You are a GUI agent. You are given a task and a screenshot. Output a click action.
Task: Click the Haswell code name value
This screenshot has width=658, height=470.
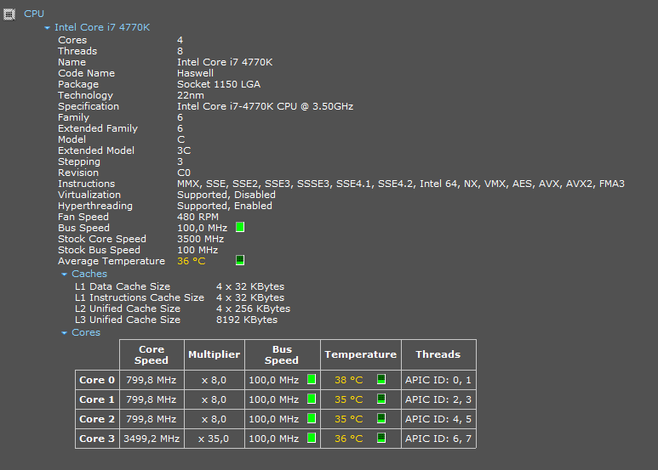(195, 73)
